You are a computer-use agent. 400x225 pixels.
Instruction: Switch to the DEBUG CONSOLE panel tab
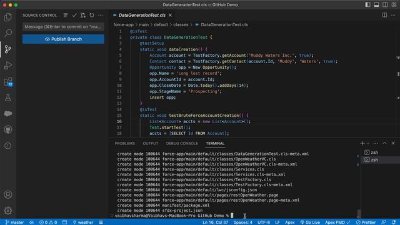click(x=182, y=143)
